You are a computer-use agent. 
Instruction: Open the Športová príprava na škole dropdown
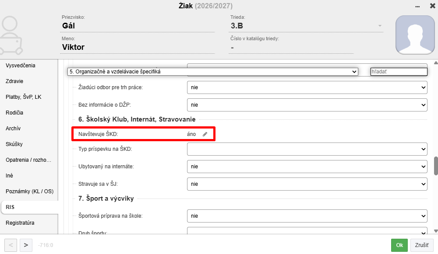coord(307,216)
